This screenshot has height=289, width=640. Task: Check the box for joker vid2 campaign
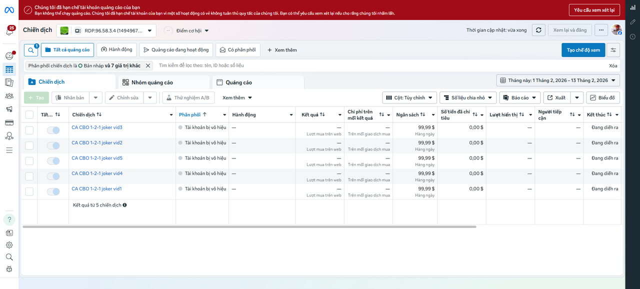pyautogui.click(x=29, y=145)
